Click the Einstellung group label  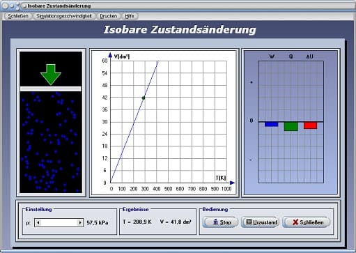pyautogui.click(x=38, y=209)
